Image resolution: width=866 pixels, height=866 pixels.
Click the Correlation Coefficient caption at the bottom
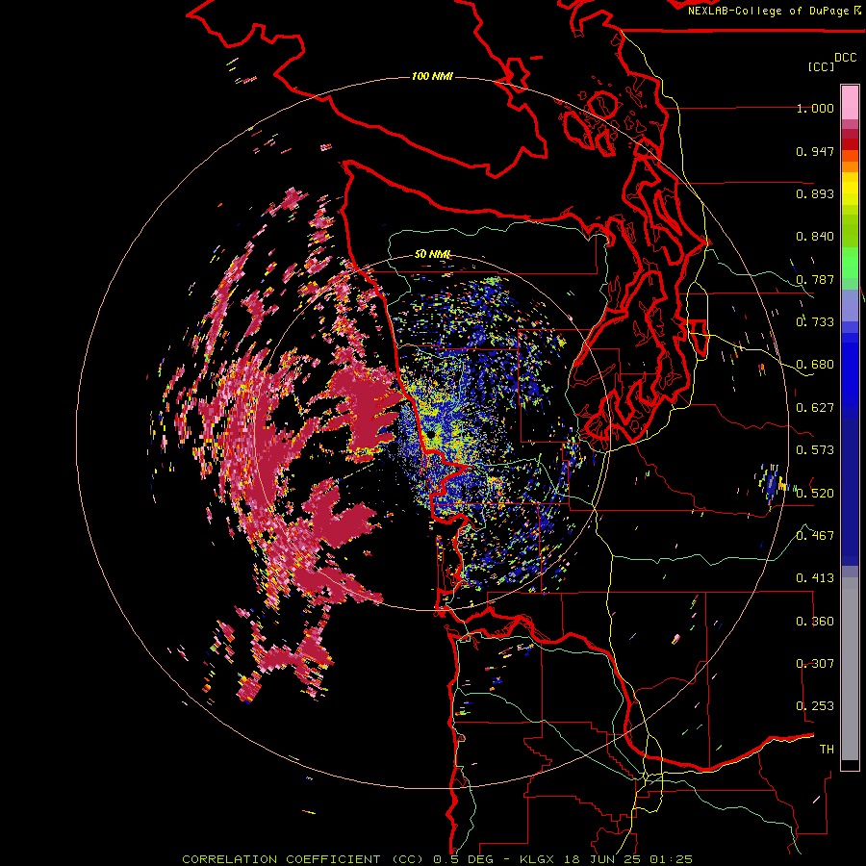(437, 859)
